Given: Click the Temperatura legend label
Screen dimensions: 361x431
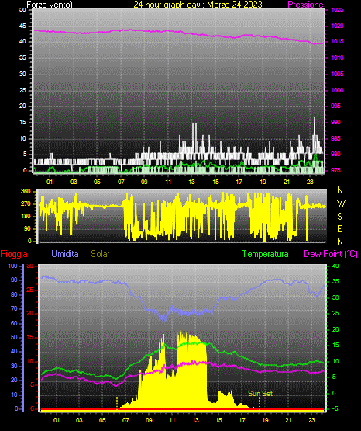Looking at the screenshot, I should (266, 254).
